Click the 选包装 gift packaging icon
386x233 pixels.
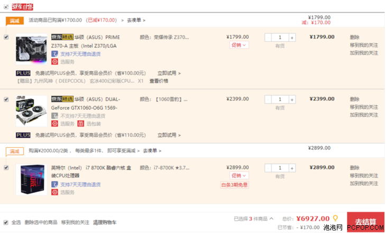tap(81, 124)
